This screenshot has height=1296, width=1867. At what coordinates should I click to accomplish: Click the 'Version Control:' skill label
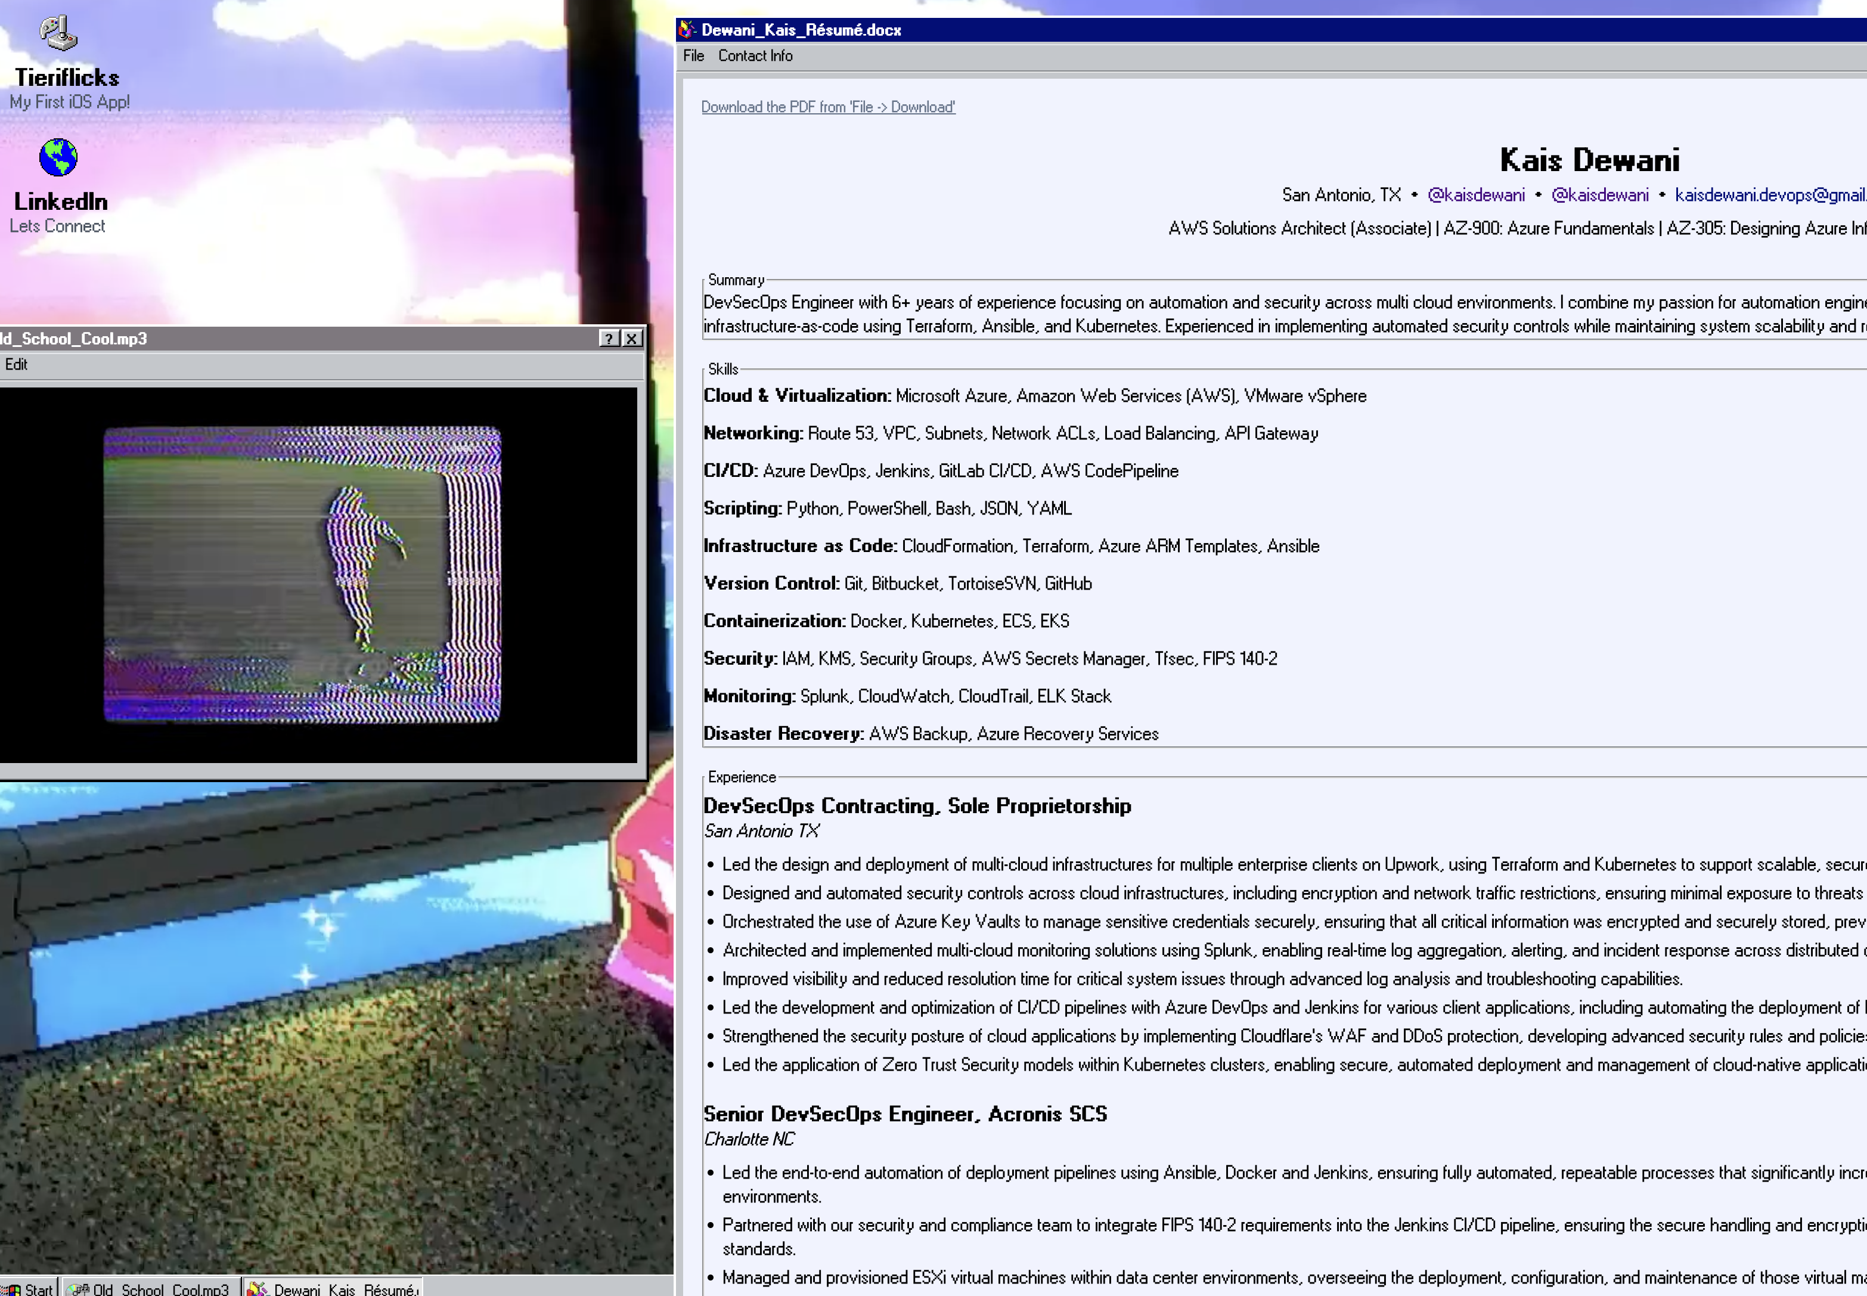pos(771,583)
